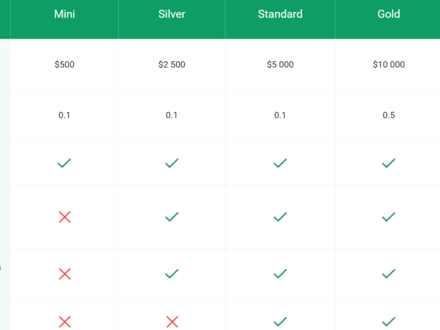Image resolution: width=440 pixels, height=330 pixels.
Task: Click the 0.5 value in Gold column
Action: point(389,115)
